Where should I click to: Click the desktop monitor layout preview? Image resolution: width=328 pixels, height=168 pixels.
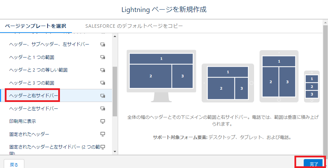pyautogui.click(x=161, y=76)
